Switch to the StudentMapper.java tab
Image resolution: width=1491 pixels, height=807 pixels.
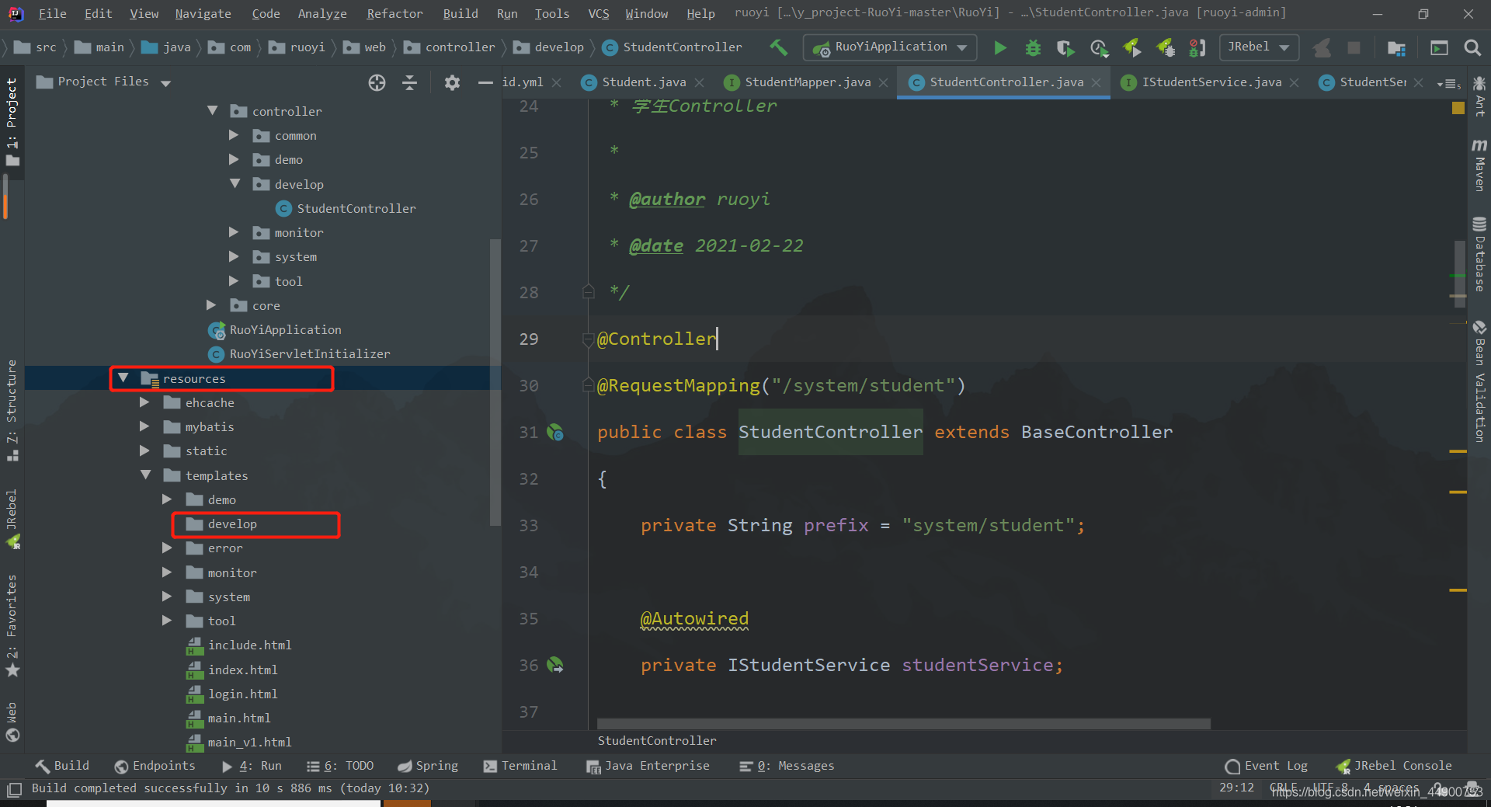click(808, 82)
